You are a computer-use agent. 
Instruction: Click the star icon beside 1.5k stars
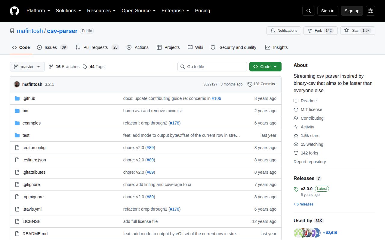click(x=296, y=136)
